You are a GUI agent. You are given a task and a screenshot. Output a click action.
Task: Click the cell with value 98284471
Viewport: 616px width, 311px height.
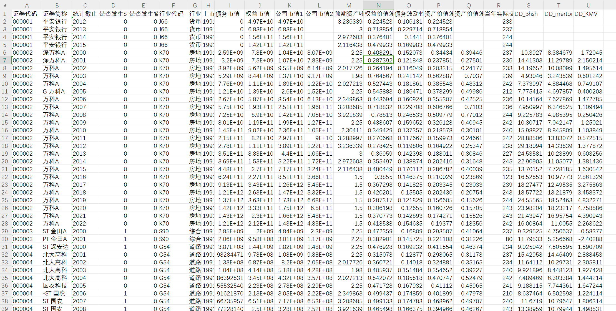point(230,254)
